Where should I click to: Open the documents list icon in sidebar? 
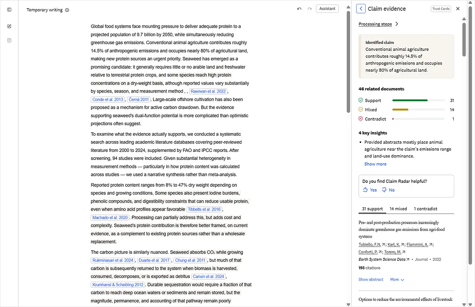pyautogui.click(x=9, y=40)
